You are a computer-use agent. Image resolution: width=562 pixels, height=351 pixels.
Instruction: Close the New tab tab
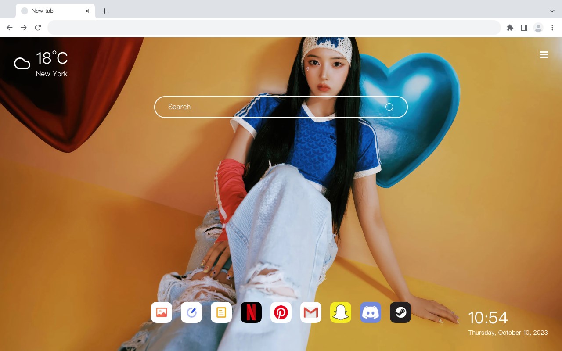[x=87, y=11]
